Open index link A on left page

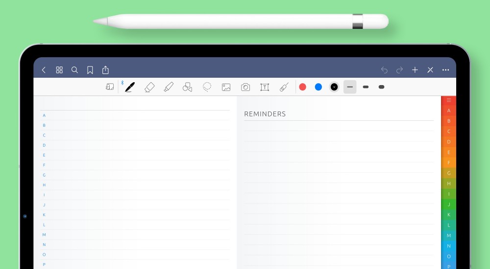pos(44,115)
